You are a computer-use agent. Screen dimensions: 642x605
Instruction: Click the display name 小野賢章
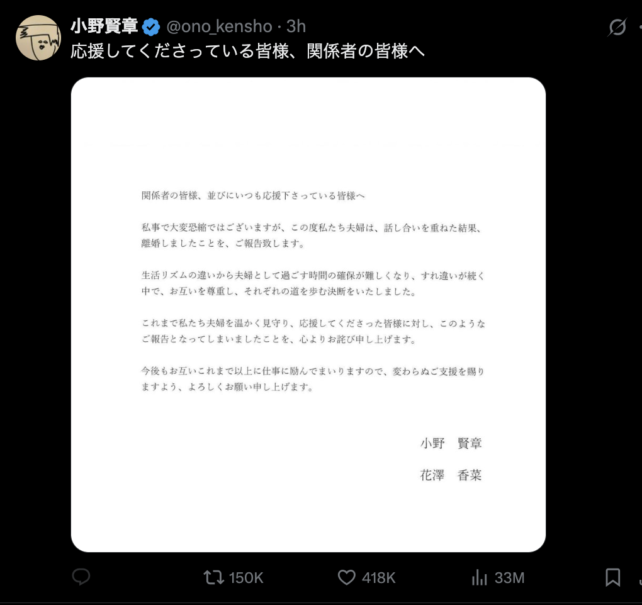[104, 26]
